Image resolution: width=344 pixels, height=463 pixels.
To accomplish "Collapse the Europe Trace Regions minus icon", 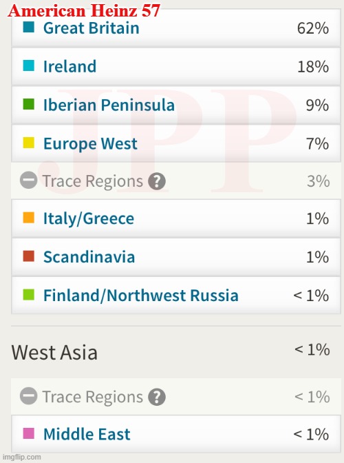I will coord(29,180).
